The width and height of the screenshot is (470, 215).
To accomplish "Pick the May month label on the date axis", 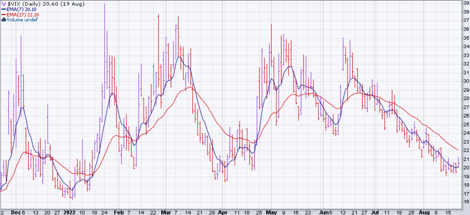I will point(271,212).
